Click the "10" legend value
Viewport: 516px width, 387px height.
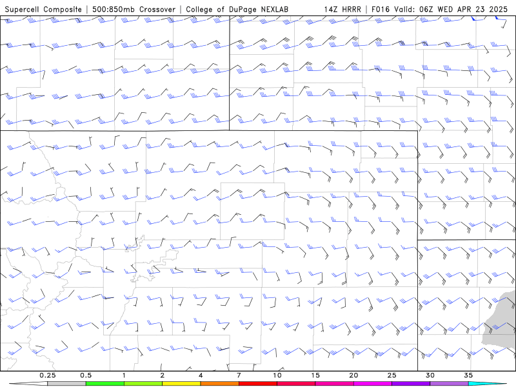pyautogui.click(x=277, y=375)
